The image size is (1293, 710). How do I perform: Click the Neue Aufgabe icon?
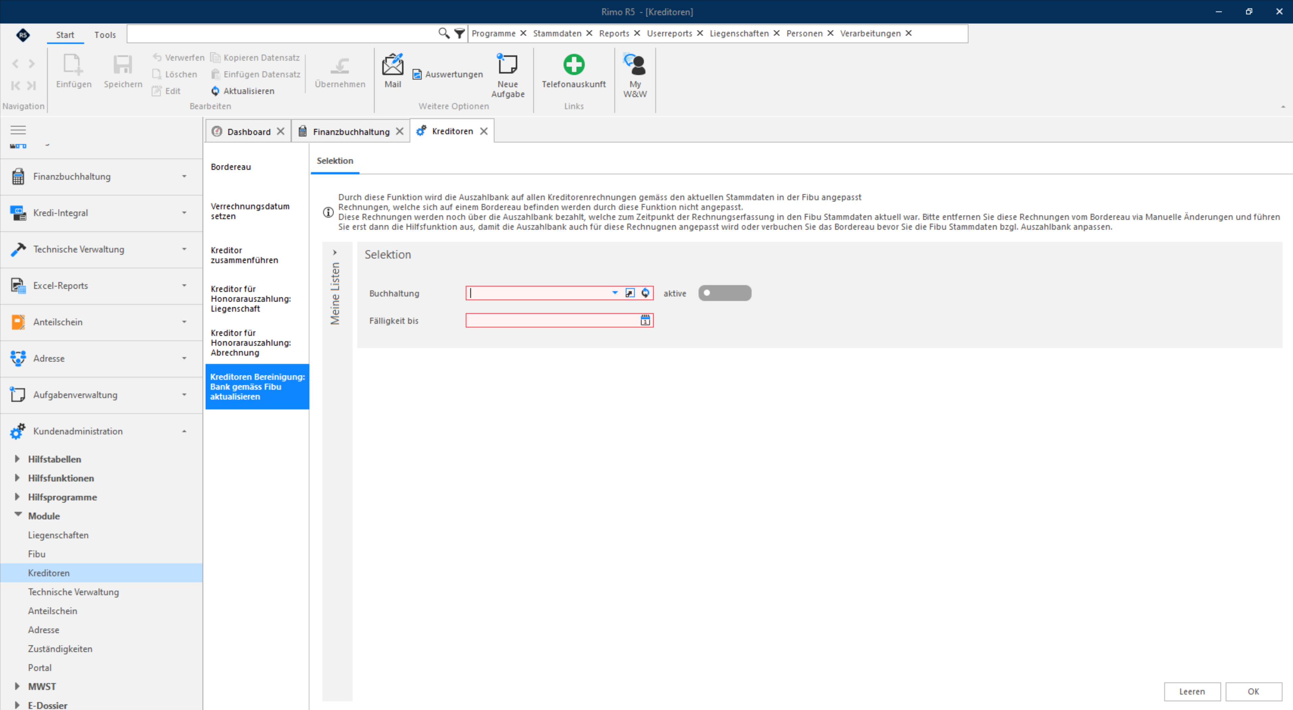[508, 64]
